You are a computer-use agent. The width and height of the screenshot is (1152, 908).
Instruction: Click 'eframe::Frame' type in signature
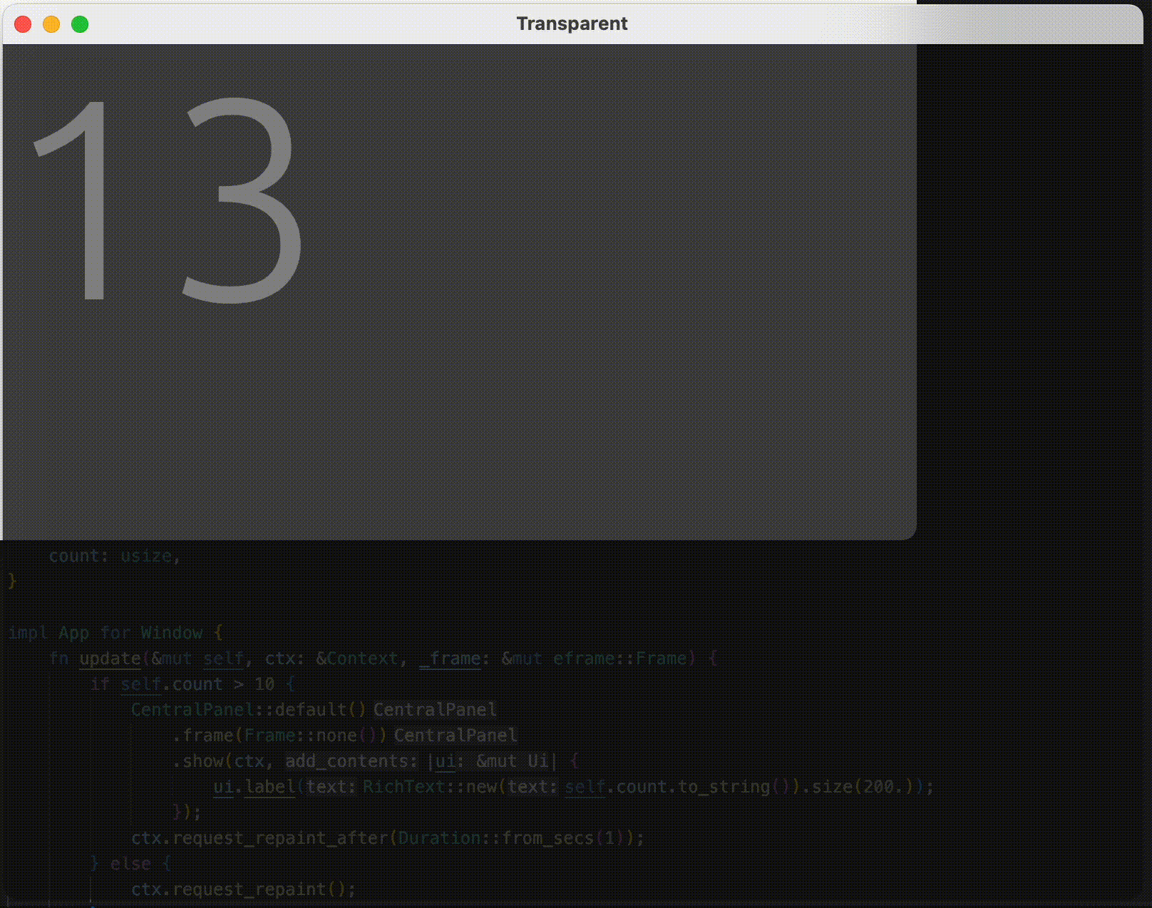[619, 659]
